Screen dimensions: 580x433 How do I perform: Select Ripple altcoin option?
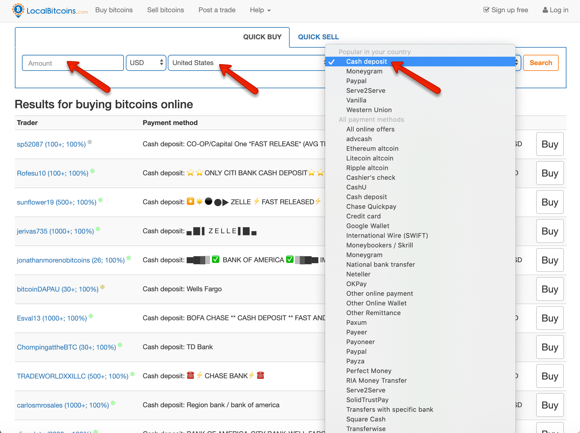(420, 168)
